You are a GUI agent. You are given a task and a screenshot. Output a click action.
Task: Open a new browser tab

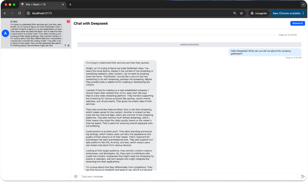point(70,5)
